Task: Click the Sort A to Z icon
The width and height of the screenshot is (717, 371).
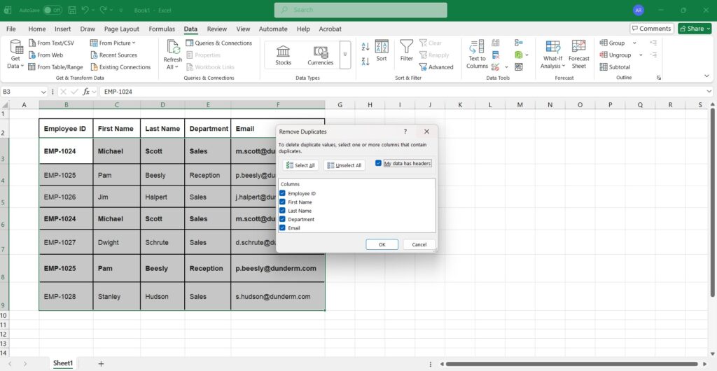Action: [365, 47]
